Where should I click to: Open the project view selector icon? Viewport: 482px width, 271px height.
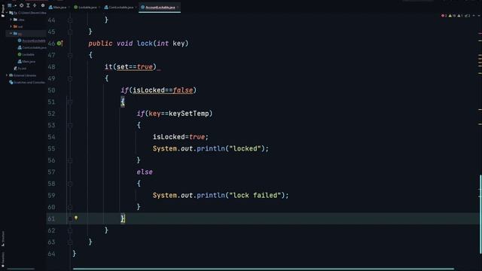click(10, 5)
